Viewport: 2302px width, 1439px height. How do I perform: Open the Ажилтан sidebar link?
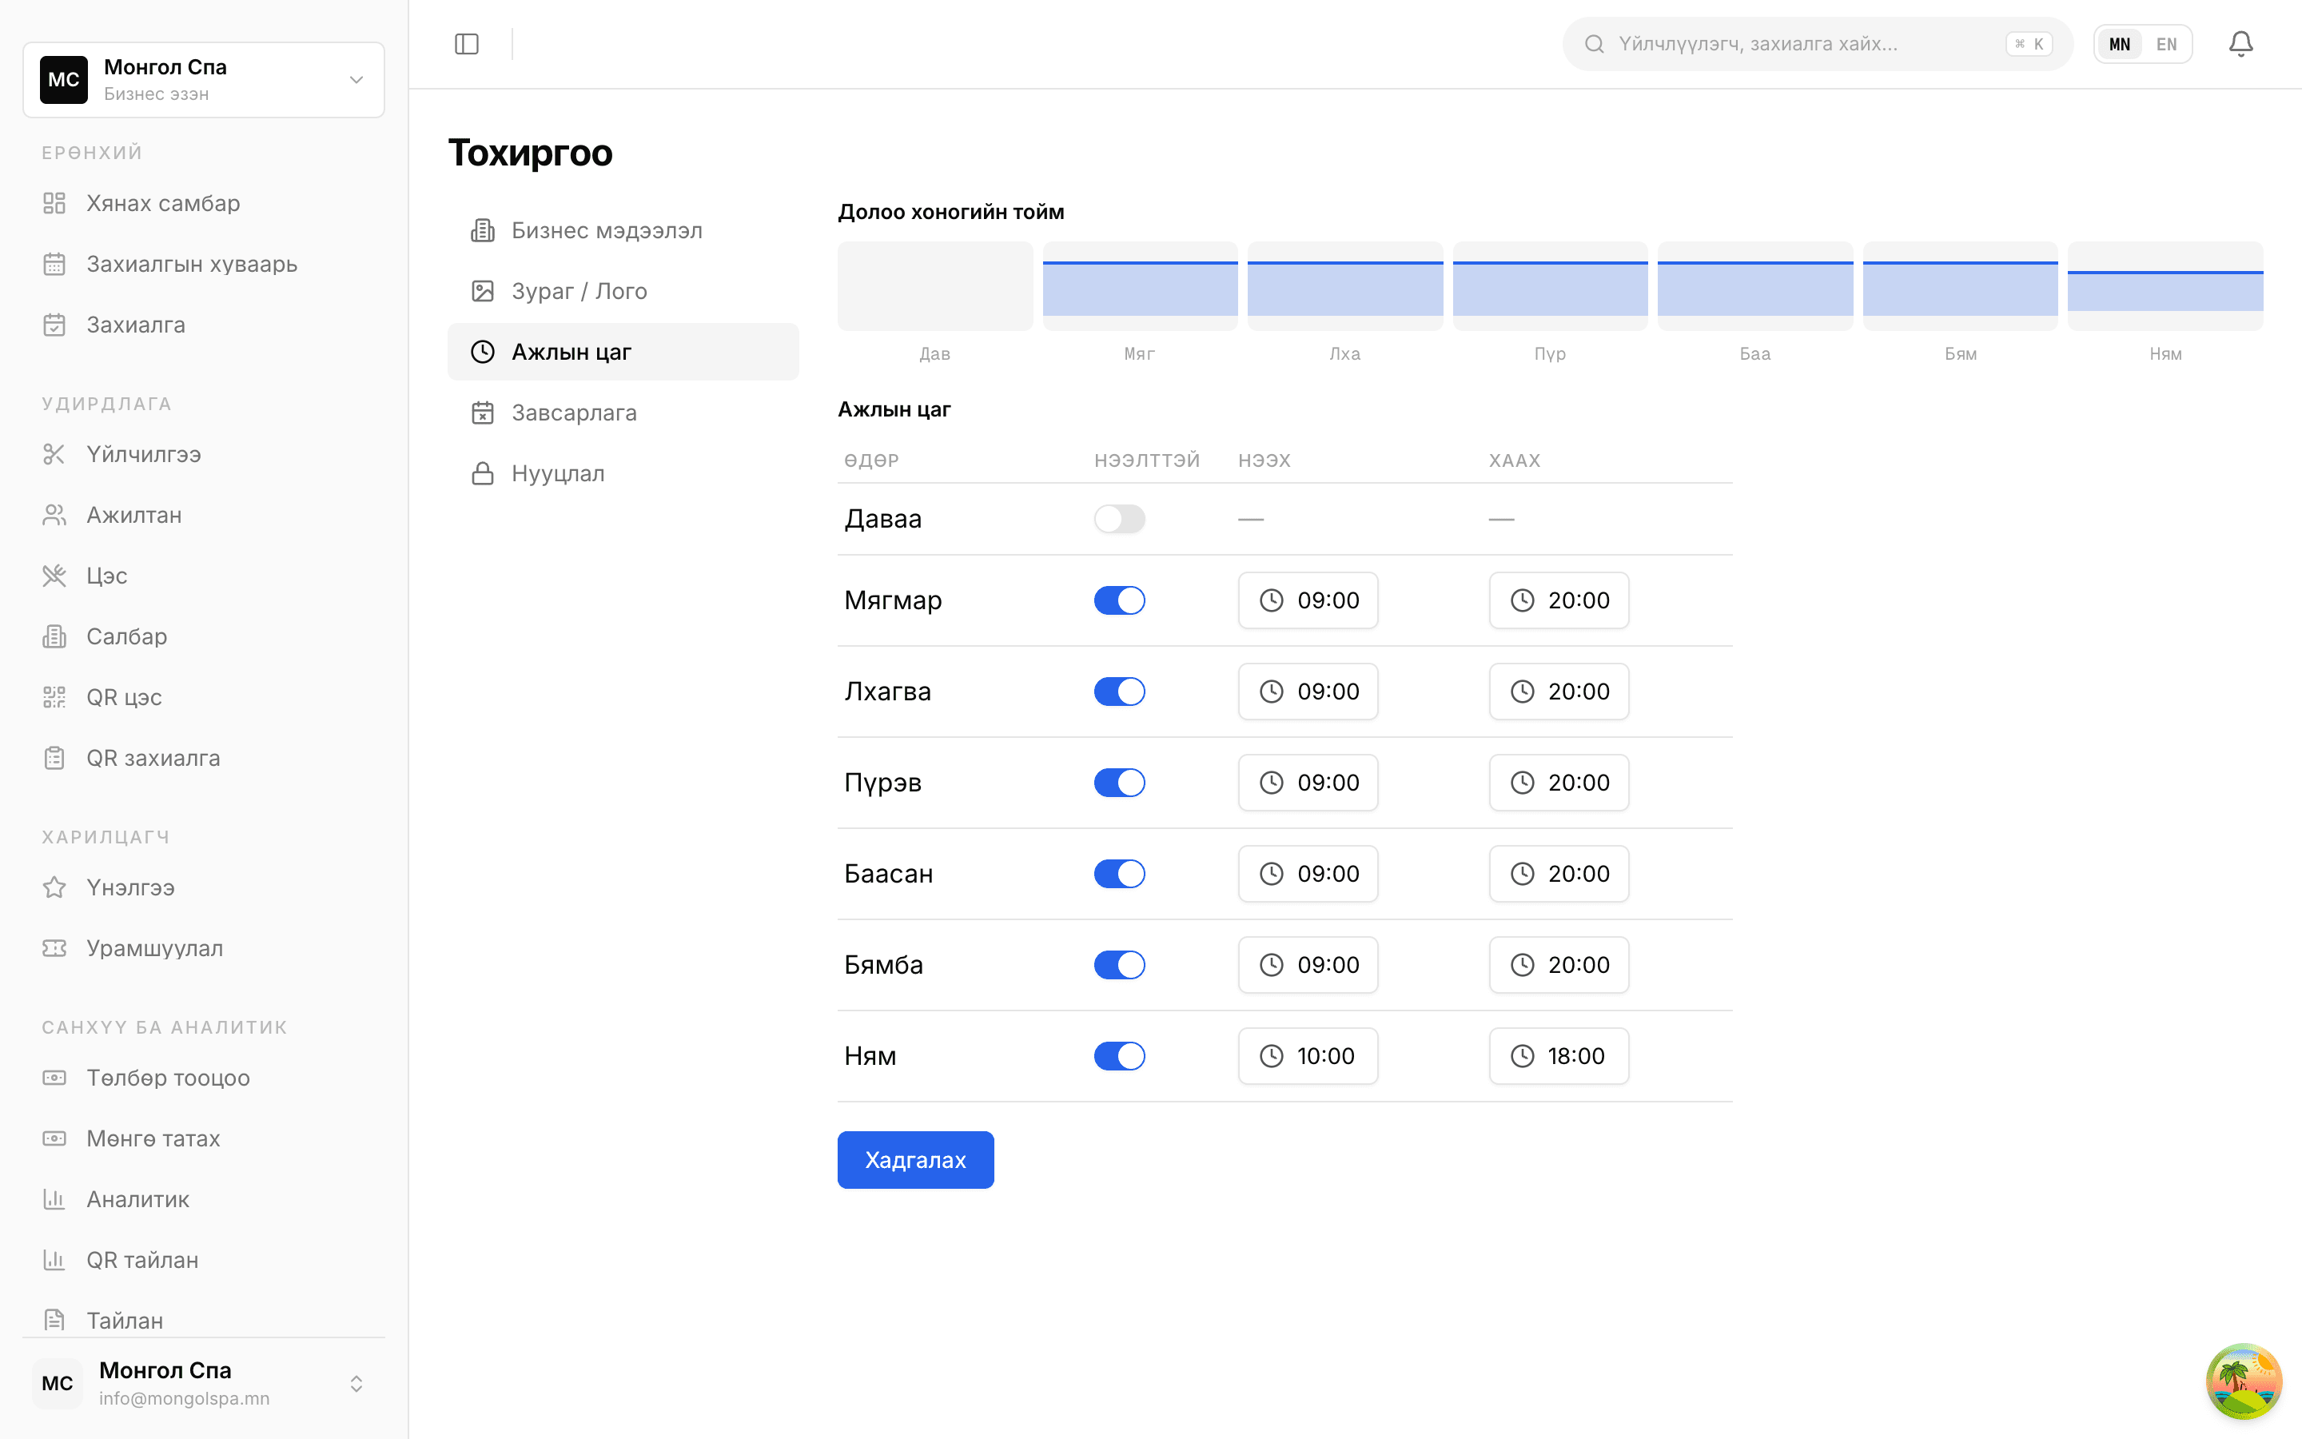point(204,515)
